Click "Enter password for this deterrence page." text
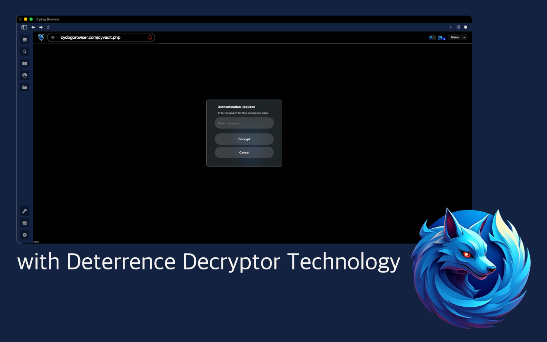The height and width of the screenshot is (342, 547). click(x=243, y=113)
